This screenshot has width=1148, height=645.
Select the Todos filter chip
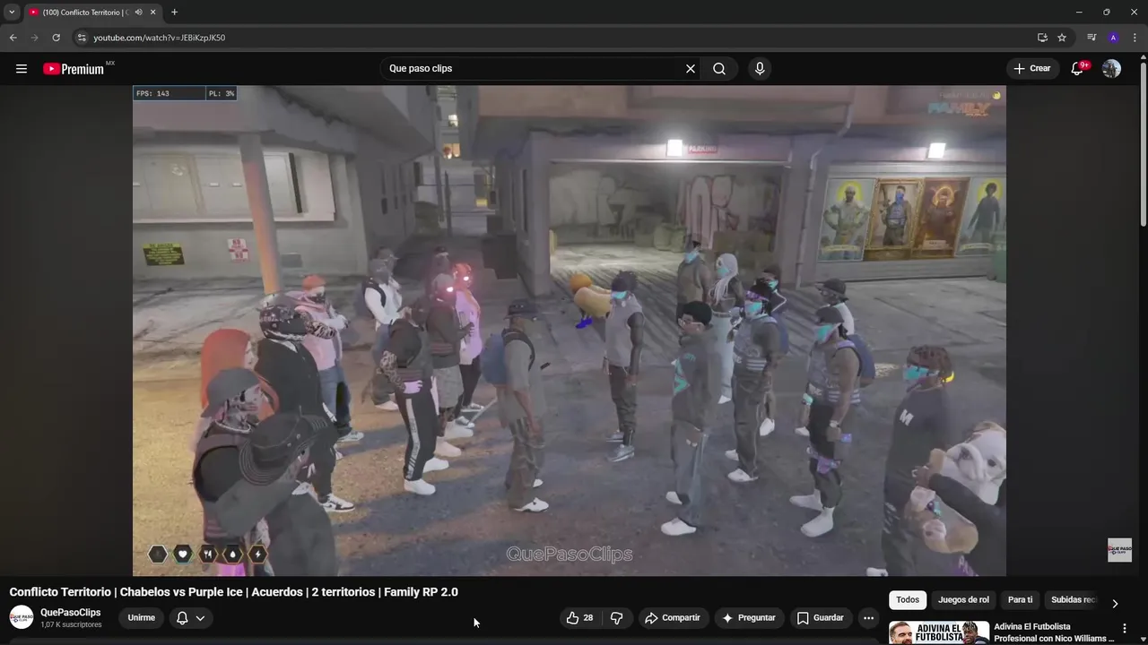(x=908, y=600)
